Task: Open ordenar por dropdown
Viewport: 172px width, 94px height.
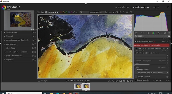Action: [102, 12]
